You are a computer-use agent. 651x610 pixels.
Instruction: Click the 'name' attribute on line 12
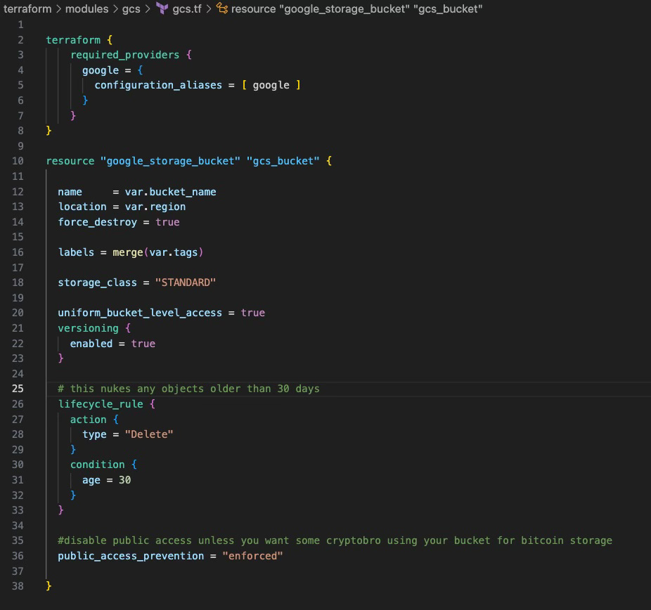pyautogui.click(x=70, y=192)
